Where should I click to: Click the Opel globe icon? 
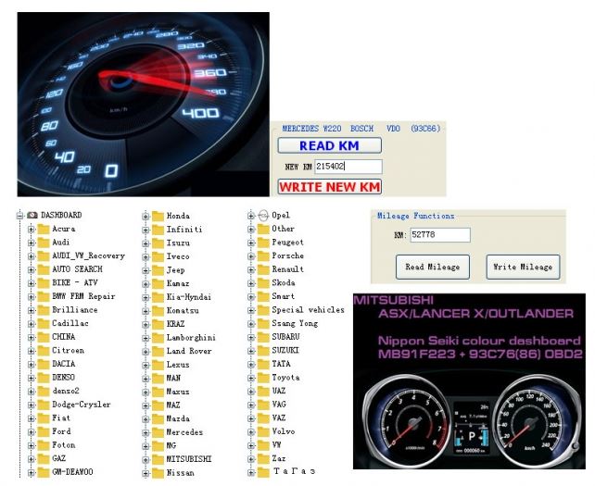[x=263, y=215]
